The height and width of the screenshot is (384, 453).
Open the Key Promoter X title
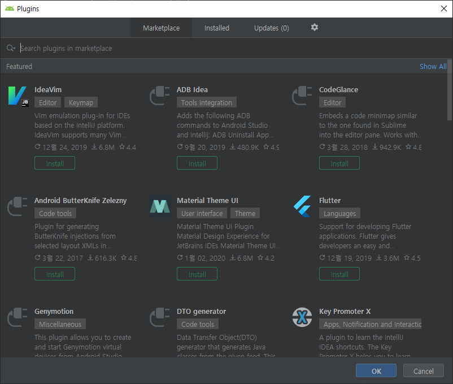point(345,311)
